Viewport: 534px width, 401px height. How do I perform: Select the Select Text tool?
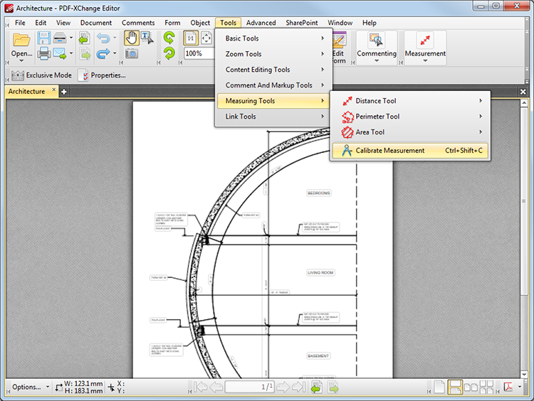[x=147, y=38]
